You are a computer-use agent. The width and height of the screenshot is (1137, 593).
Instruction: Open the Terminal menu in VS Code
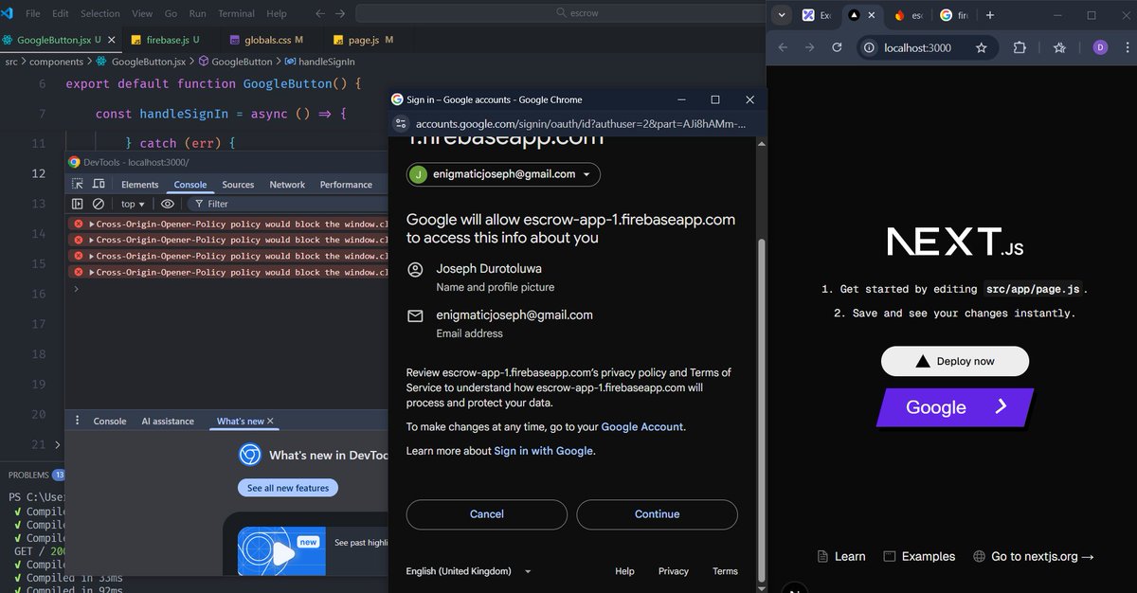pos(235,13)
